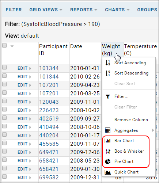Click the Aggregates calculator icon

click(108, 130)
